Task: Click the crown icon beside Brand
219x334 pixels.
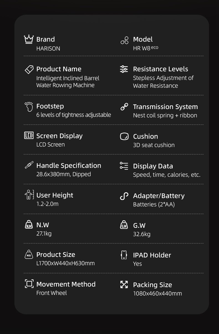Action: 29,39
